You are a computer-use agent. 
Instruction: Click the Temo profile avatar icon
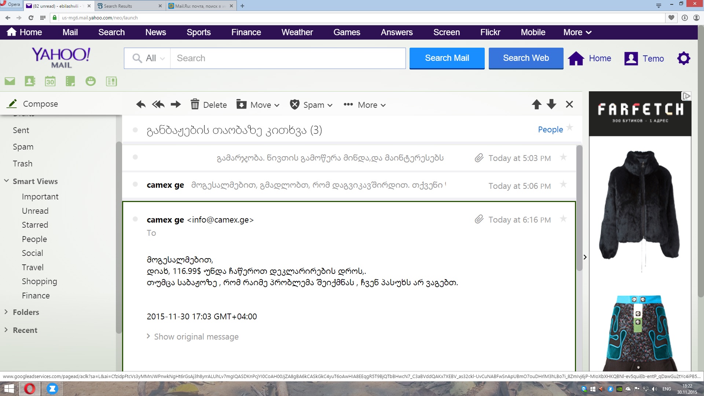click(x=631, y=58)
